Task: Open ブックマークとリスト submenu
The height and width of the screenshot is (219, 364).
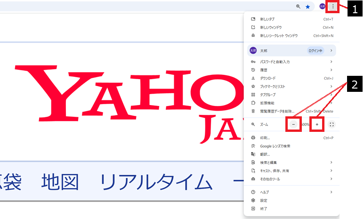Action: click(292, 86)
